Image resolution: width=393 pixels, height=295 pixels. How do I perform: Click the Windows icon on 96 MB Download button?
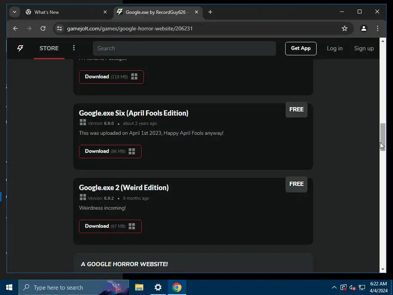point(132,151)
